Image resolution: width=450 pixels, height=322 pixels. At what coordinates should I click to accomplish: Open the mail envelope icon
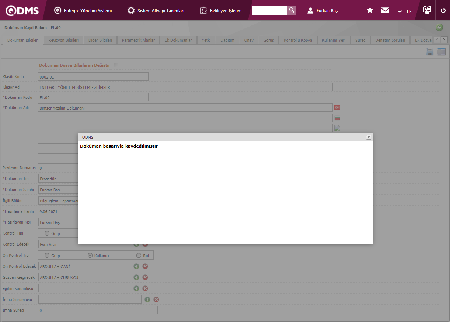pos(385,11)
